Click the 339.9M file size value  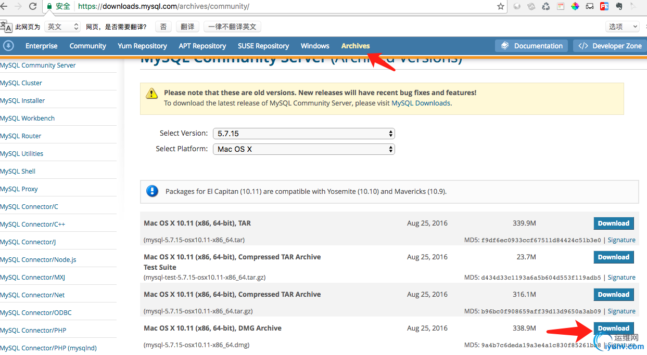[524, 223]
